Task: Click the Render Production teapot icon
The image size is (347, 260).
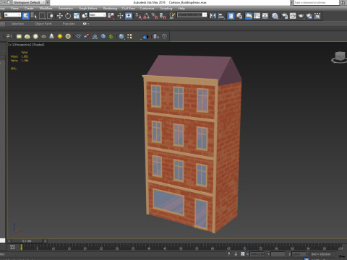Action: pyautogui.click(x=301, y=16)
